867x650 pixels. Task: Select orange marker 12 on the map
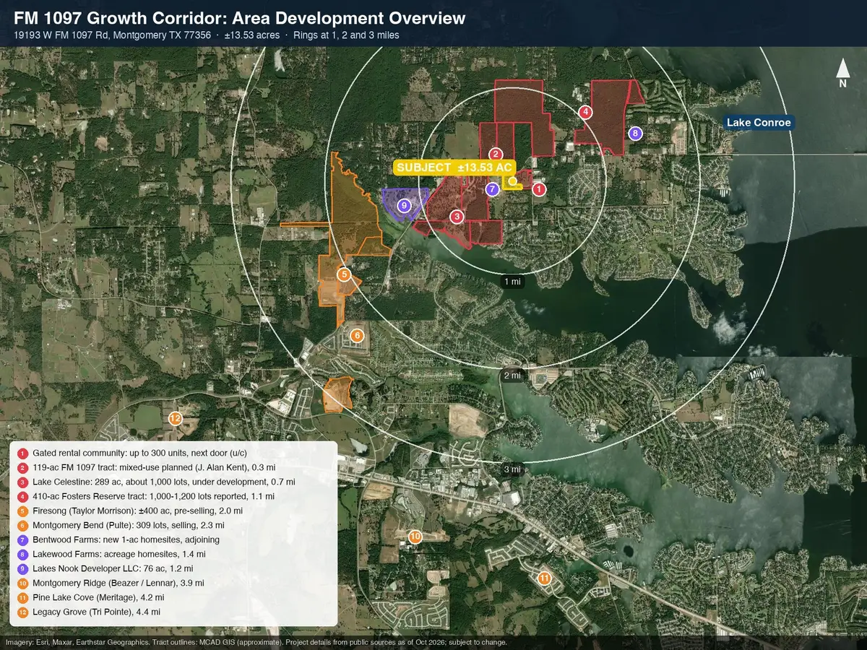coord(175,418)
